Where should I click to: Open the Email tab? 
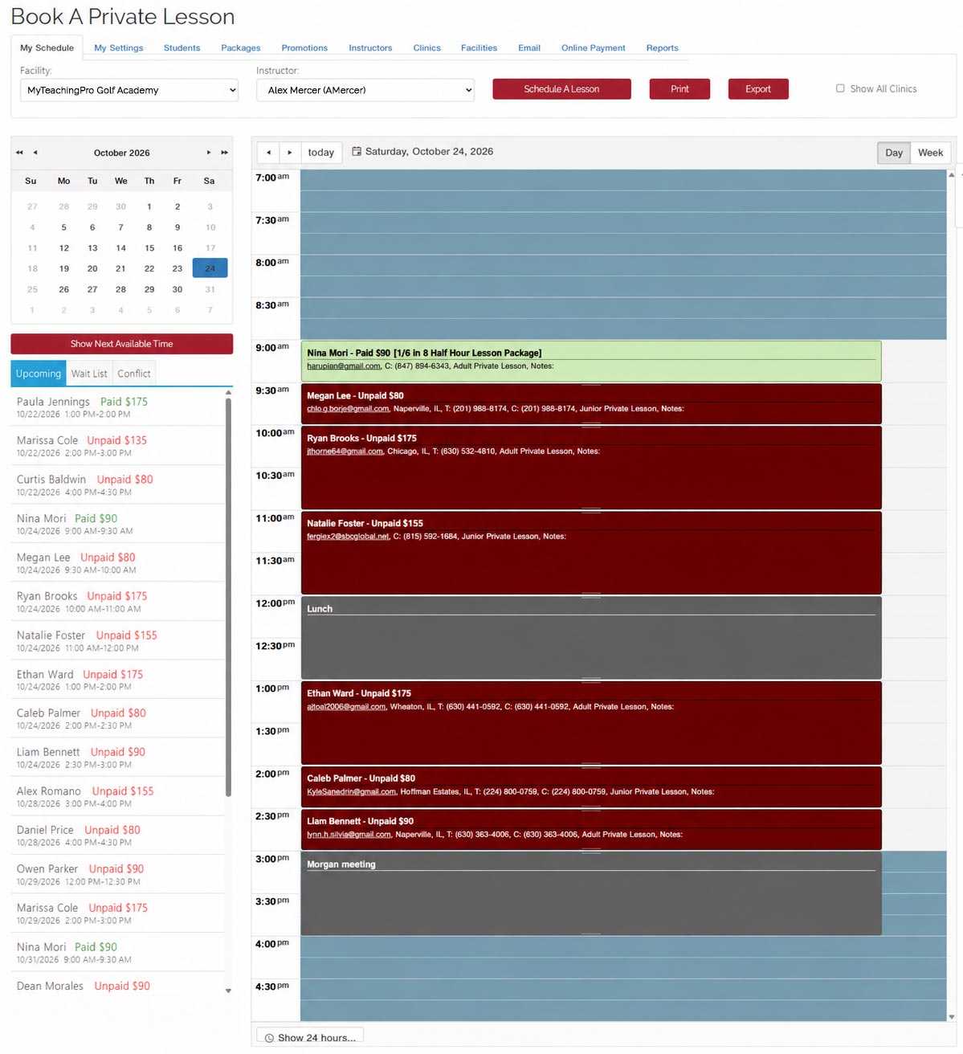coord(529,48)
